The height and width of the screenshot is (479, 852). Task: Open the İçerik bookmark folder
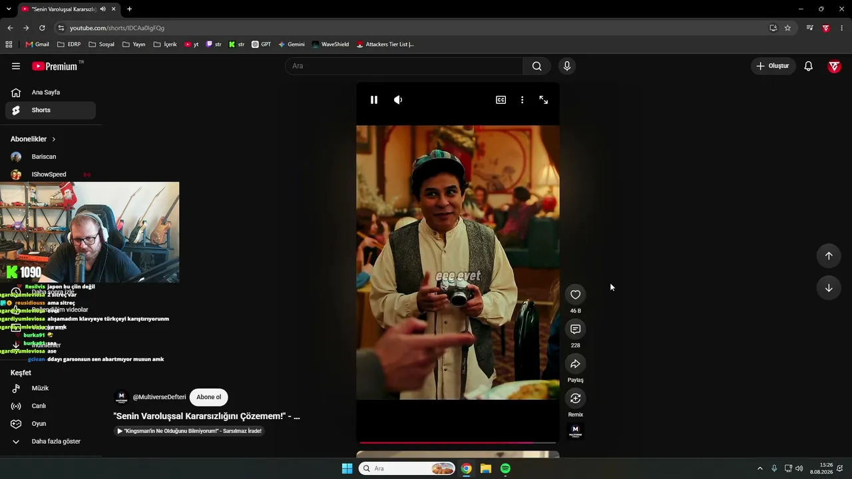click(165, 45)
